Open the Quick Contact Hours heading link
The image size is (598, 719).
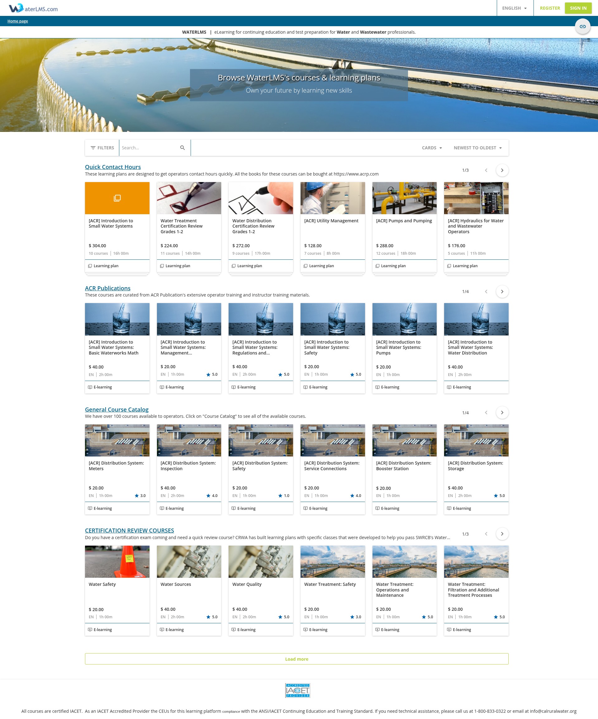click(113, 167)
